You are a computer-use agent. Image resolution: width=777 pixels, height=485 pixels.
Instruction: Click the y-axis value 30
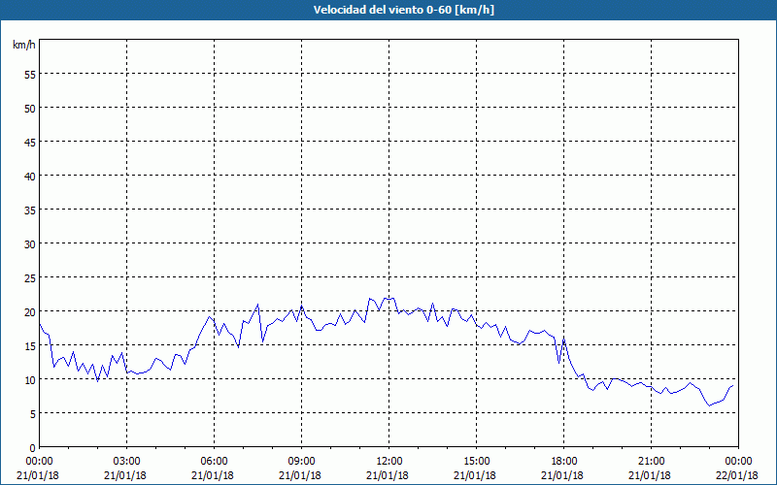point(30,244)
